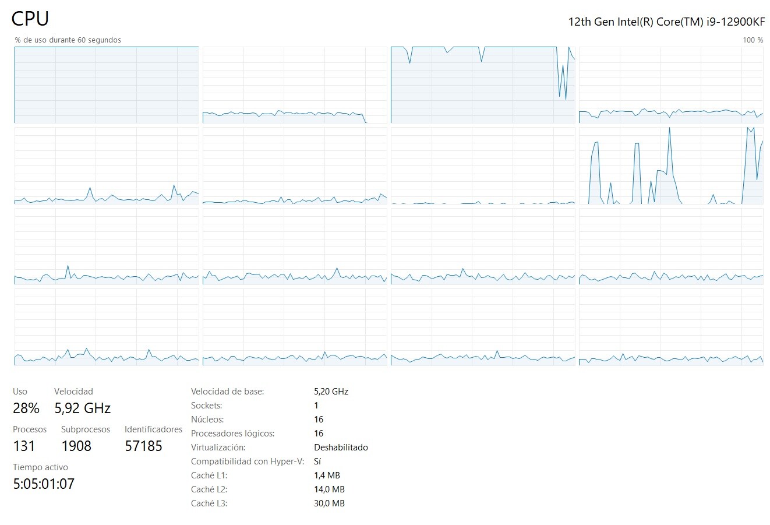Click the "Subprocesos" label
The width and height of the screenshot is (770, 525).
click(86, 429)
